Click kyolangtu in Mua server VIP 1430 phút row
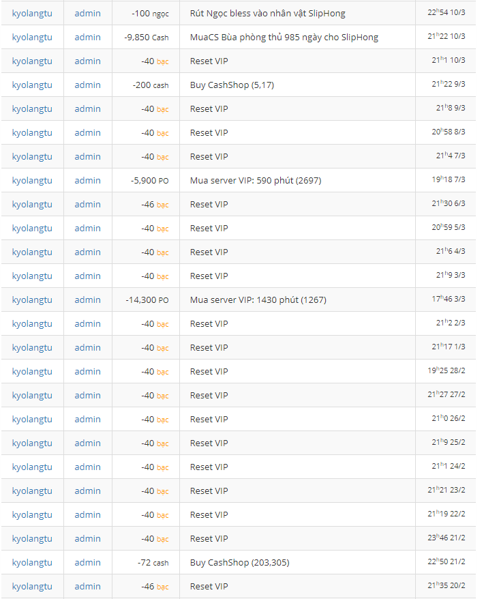 click(32, 300)
